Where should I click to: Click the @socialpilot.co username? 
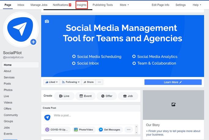(x=13, y=57)
